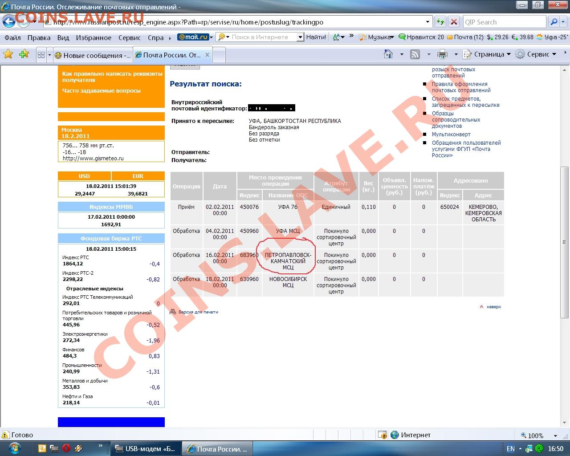Viewport: 570px width, 456px height.
Task: Click the Refresh page button
Action: (440, 22)
